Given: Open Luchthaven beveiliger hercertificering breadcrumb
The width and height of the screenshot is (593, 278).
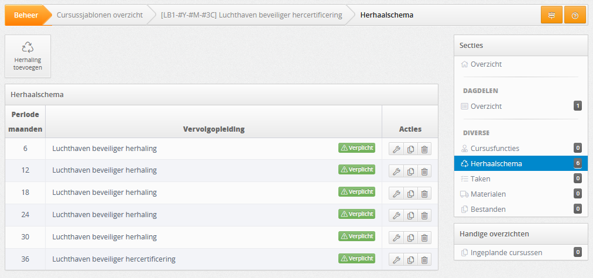Looking at the screenshot, I should [x=252, y=15].
